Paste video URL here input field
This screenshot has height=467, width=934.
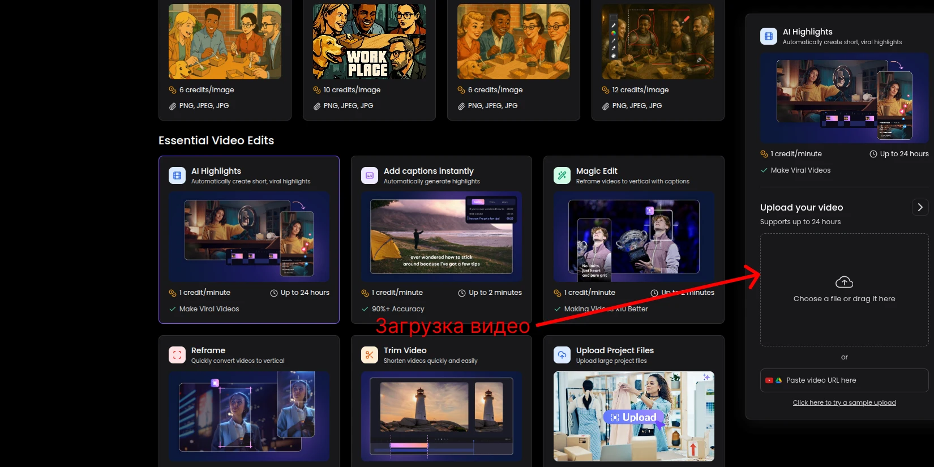click(849, 380)
